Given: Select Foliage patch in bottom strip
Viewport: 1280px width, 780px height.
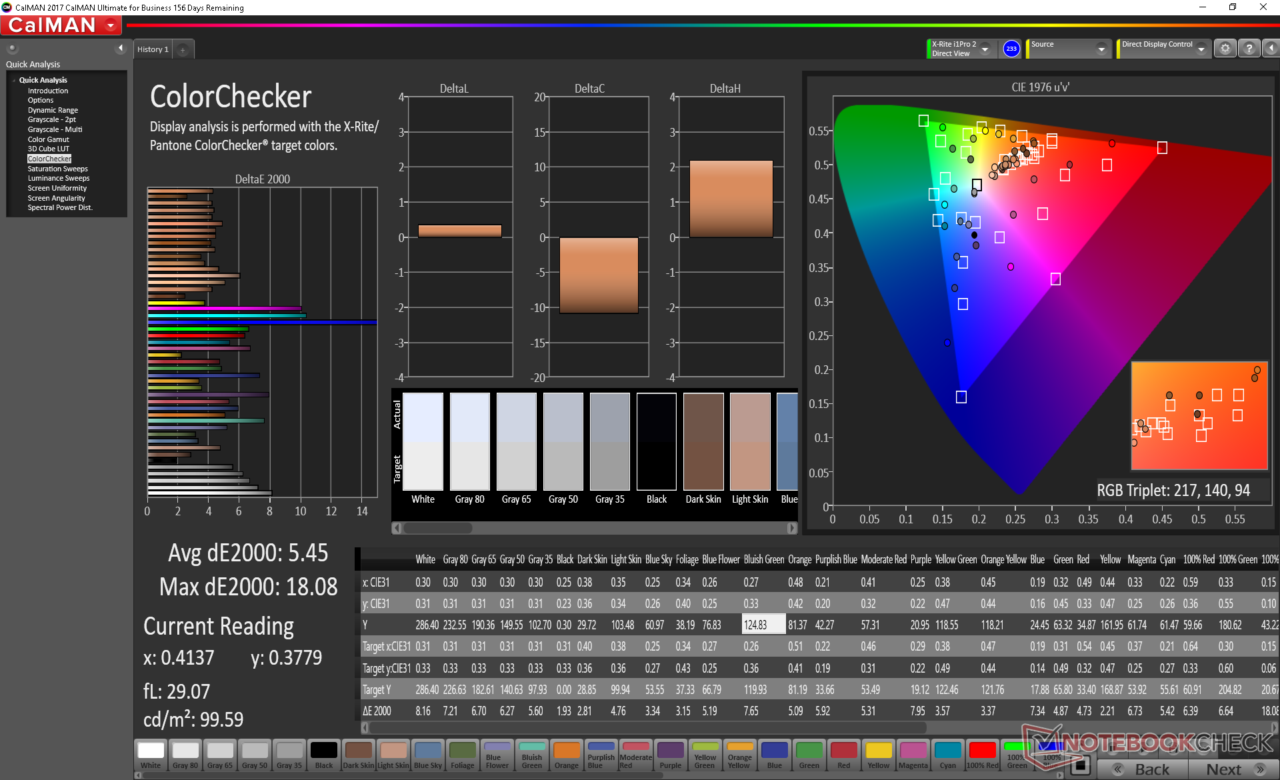Looking at the screenshot, I should coord(463,755).
